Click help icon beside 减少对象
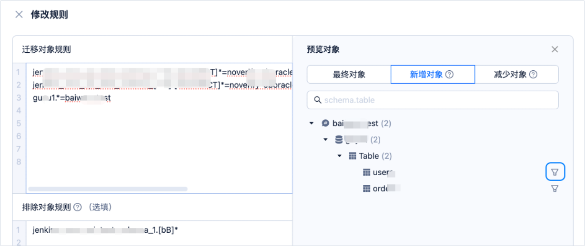This screenshot has width=585, height=246. 534,75
